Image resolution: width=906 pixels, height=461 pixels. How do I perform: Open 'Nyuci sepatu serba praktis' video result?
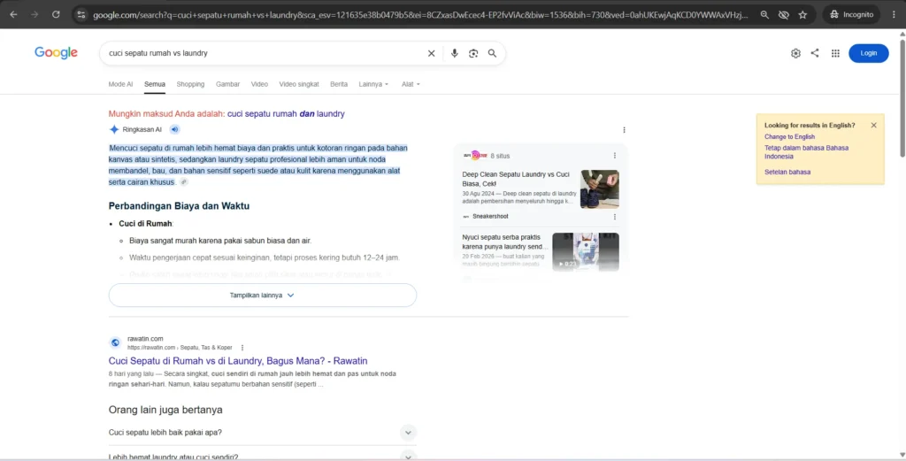(505, 242)
